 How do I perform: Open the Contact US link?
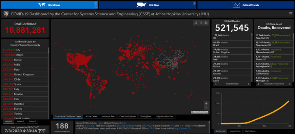pyautogui.click(x=185, y=128)
